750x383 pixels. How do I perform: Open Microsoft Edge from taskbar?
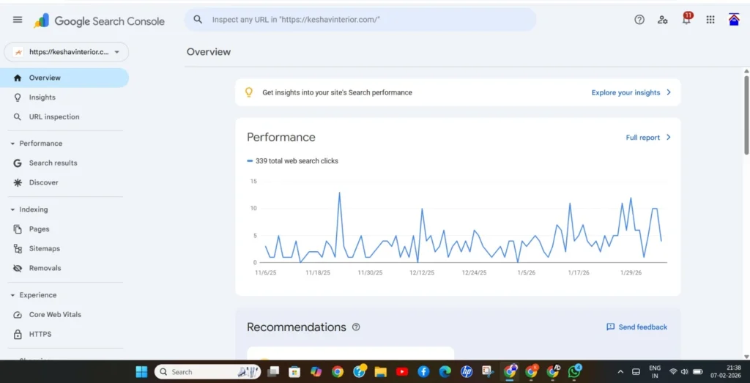coord(445,371)
